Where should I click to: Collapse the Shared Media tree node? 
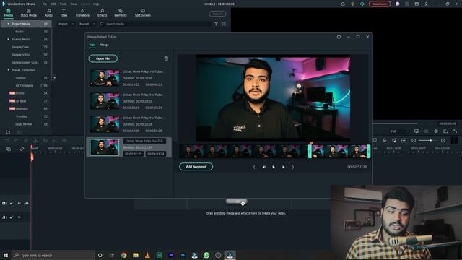pyautogui.click(x=8, y=39)
